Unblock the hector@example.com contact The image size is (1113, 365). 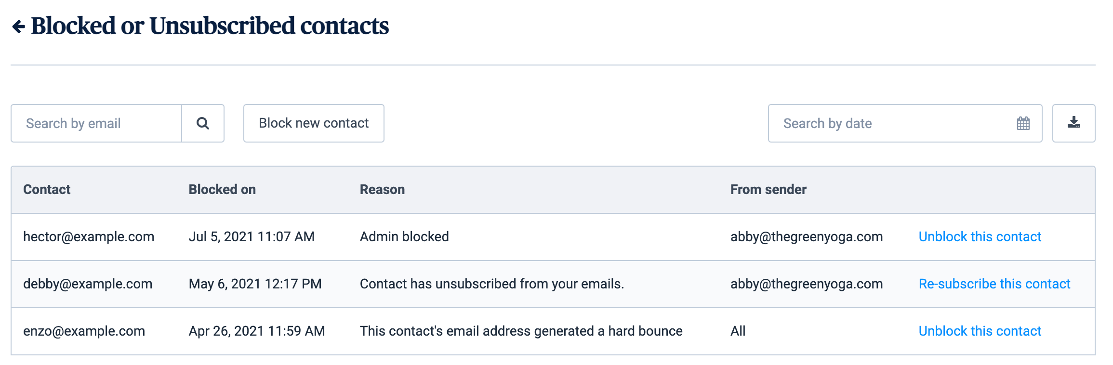pos(980,237)
